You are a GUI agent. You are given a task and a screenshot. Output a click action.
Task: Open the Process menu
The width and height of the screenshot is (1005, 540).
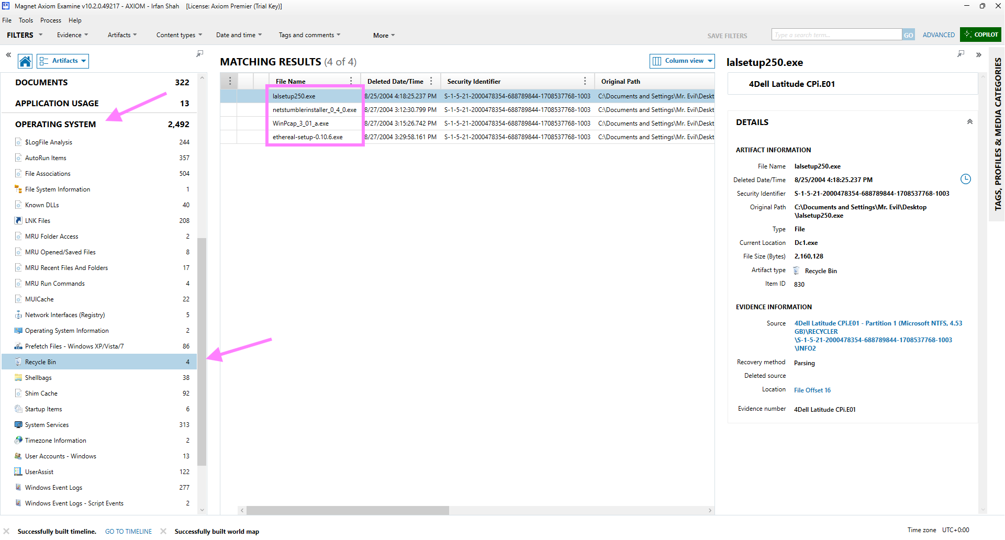(x=51, y=20)
